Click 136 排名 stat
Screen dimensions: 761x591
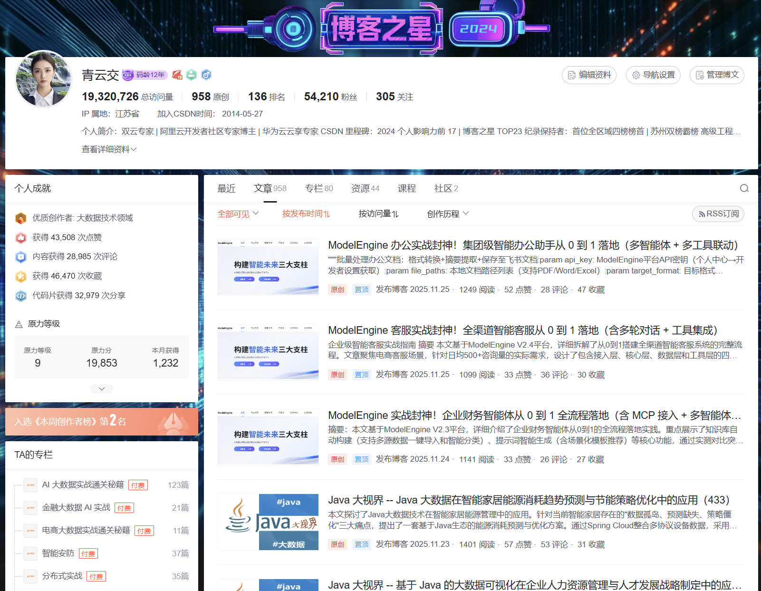266,97
